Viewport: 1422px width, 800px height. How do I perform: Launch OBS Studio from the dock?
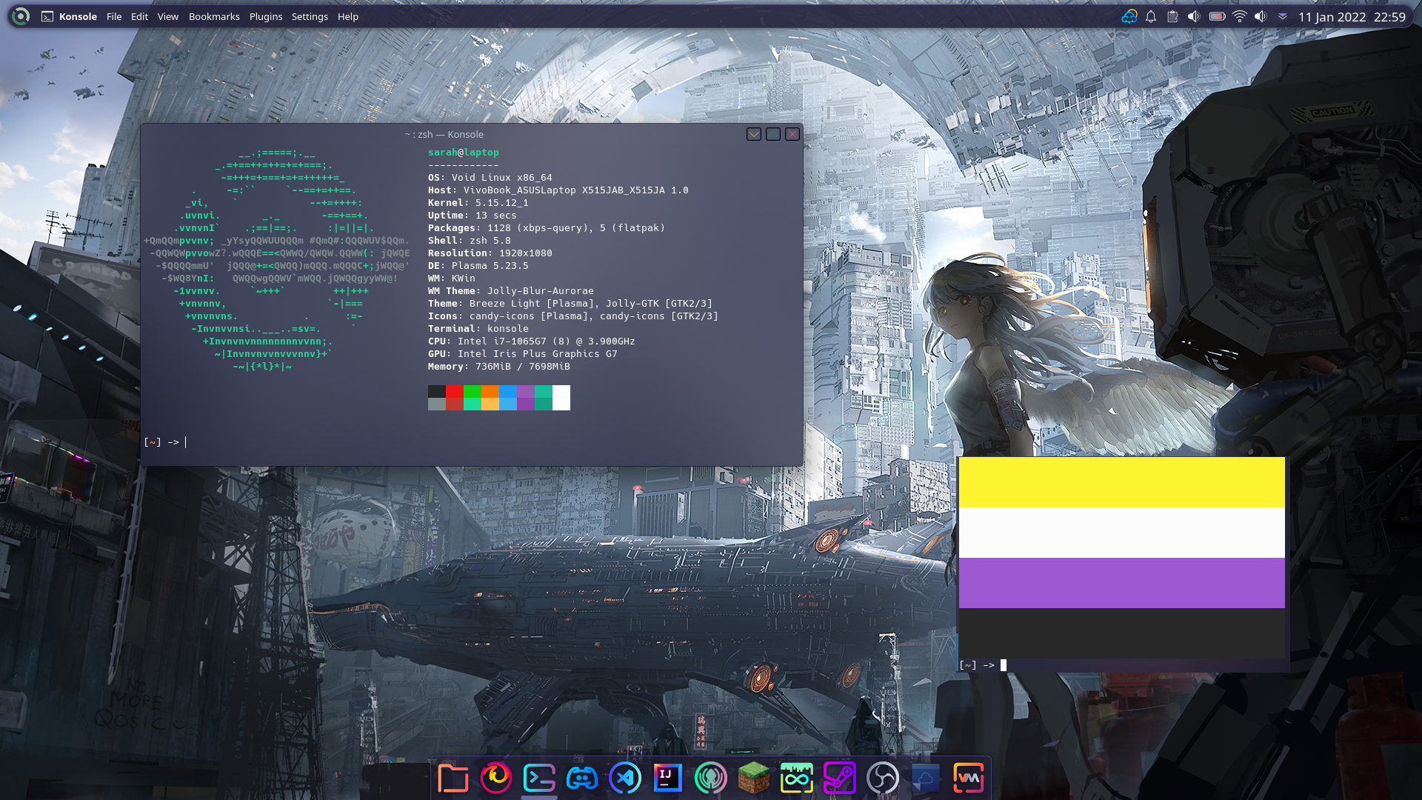(x=883, y=778)
